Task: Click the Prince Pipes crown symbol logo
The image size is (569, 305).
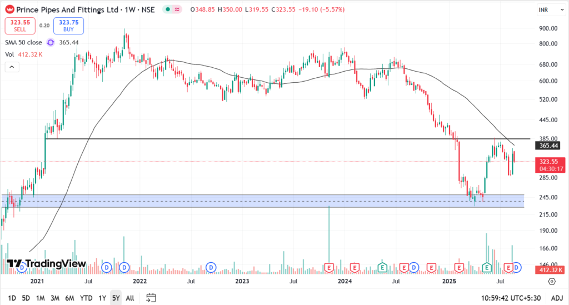Action: [10, 10]
